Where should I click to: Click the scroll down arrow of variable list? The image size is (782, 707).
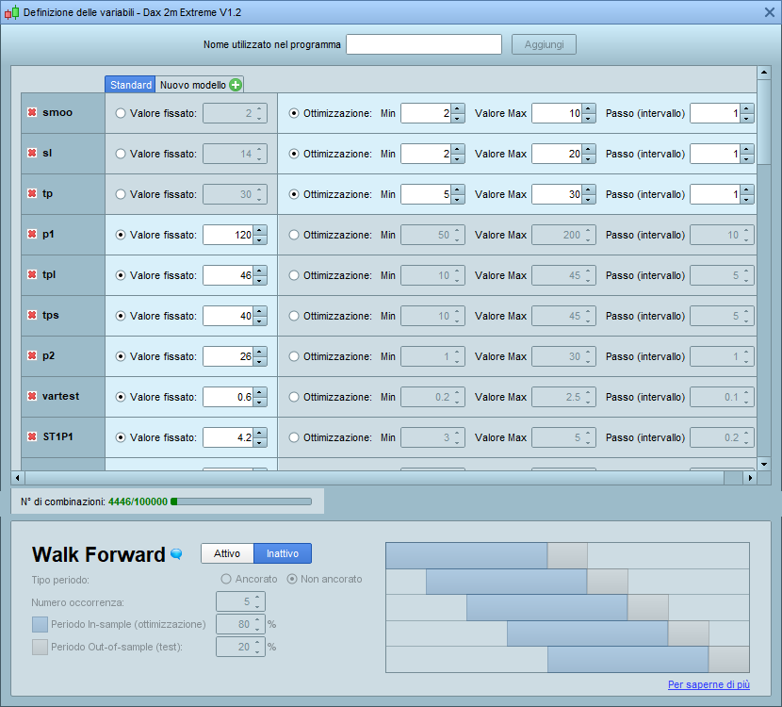click(763, 464)
